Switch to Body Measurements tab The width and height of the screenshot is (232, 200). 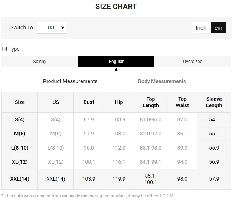[162, 81]
